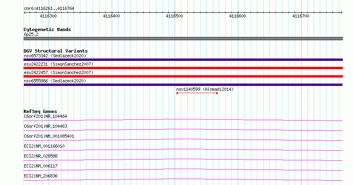Screen dimensions: 354x185
Task: Open gene C6orf201|NM_001085401 label
Action: (49, 136)
